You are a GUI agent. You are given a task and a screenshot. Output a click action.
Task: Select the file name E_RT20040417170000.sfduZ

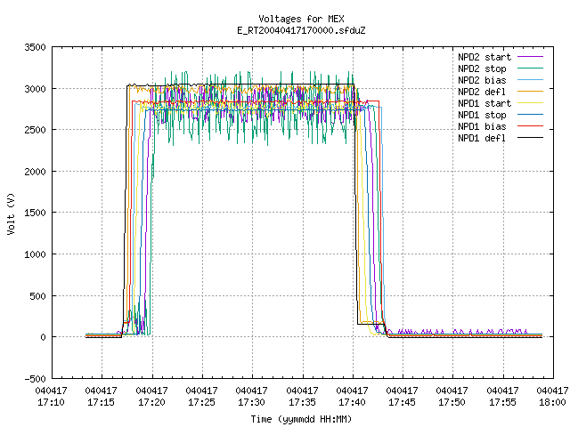[301, 30]
